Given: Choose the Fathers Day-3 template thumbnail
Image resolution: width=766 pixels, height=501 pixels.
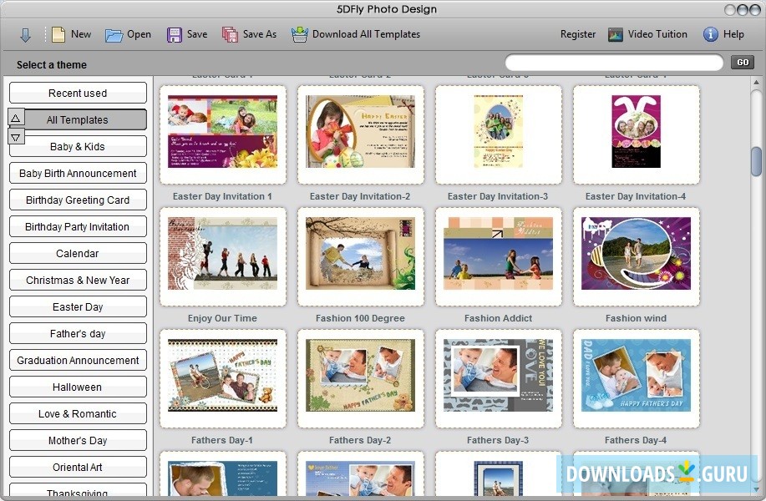Looking at the screenshot, I should click(499, 378).
